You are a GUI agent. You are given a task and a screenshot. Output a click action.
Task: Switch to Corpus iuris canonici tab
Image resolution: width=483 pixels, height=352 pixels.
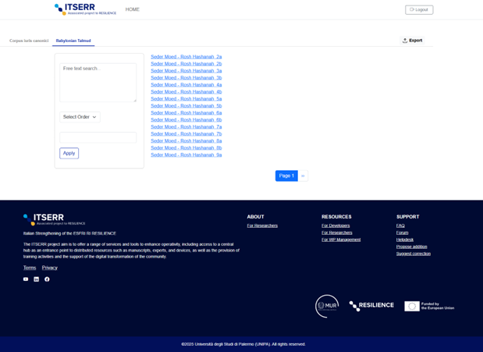pyautogui.click(x=29, y=41)
